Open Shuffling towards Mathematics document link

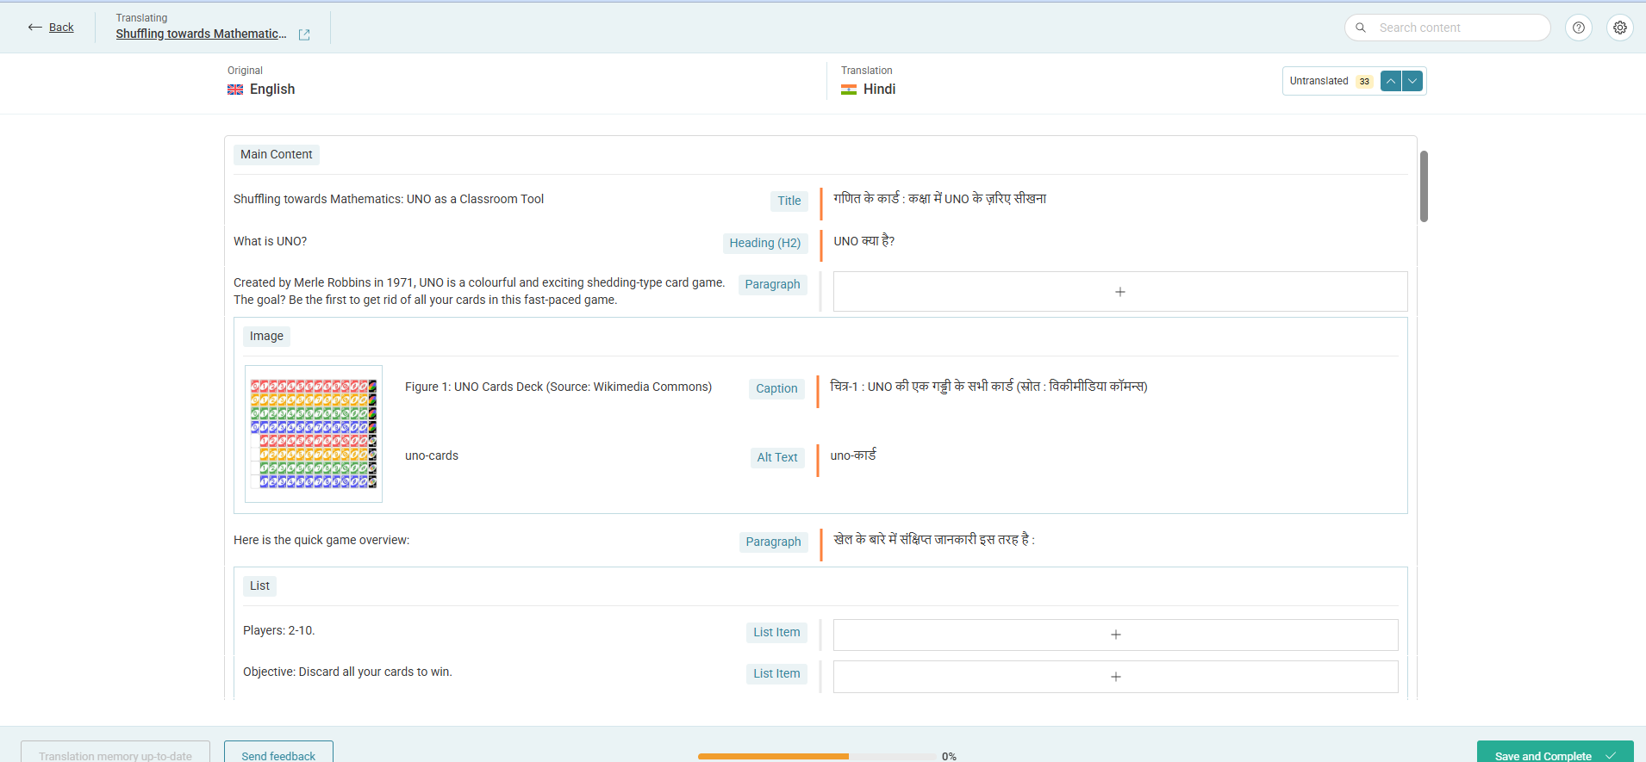(x=201, y=34)
